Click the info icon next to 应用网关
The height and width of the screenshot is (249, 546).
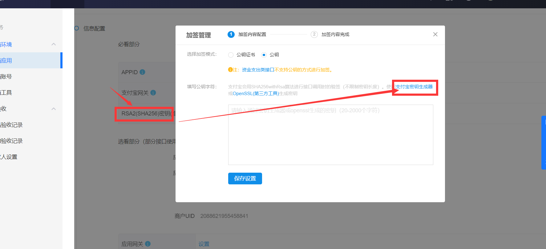pyautogui.click(x=148, y=244)
